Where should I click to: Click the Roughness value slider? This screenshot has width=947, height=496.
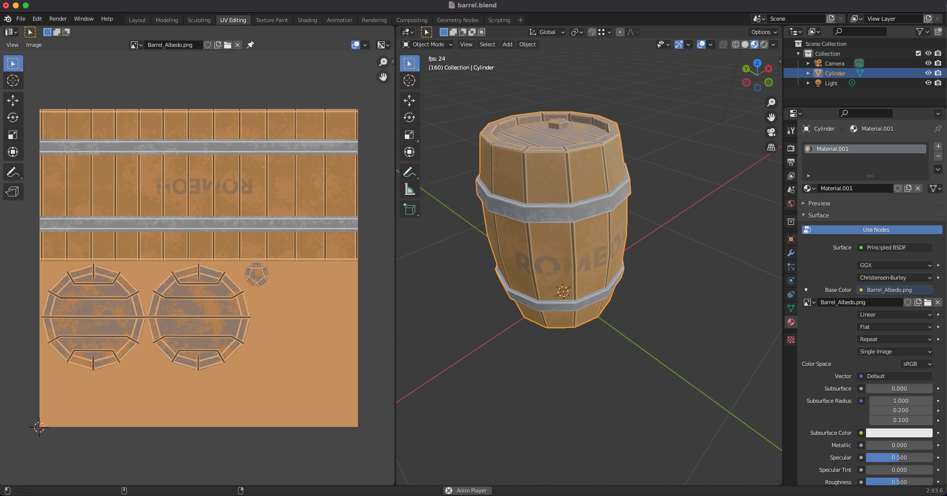pyautogui.click(x=899, y=482)
